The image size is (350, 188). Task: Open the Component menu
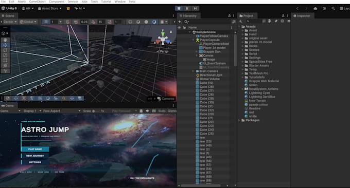click(x=57, y=2)
